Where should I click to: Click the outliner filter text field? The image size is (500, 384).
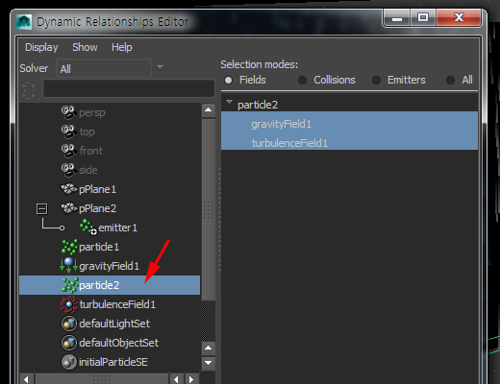point(129,88)
